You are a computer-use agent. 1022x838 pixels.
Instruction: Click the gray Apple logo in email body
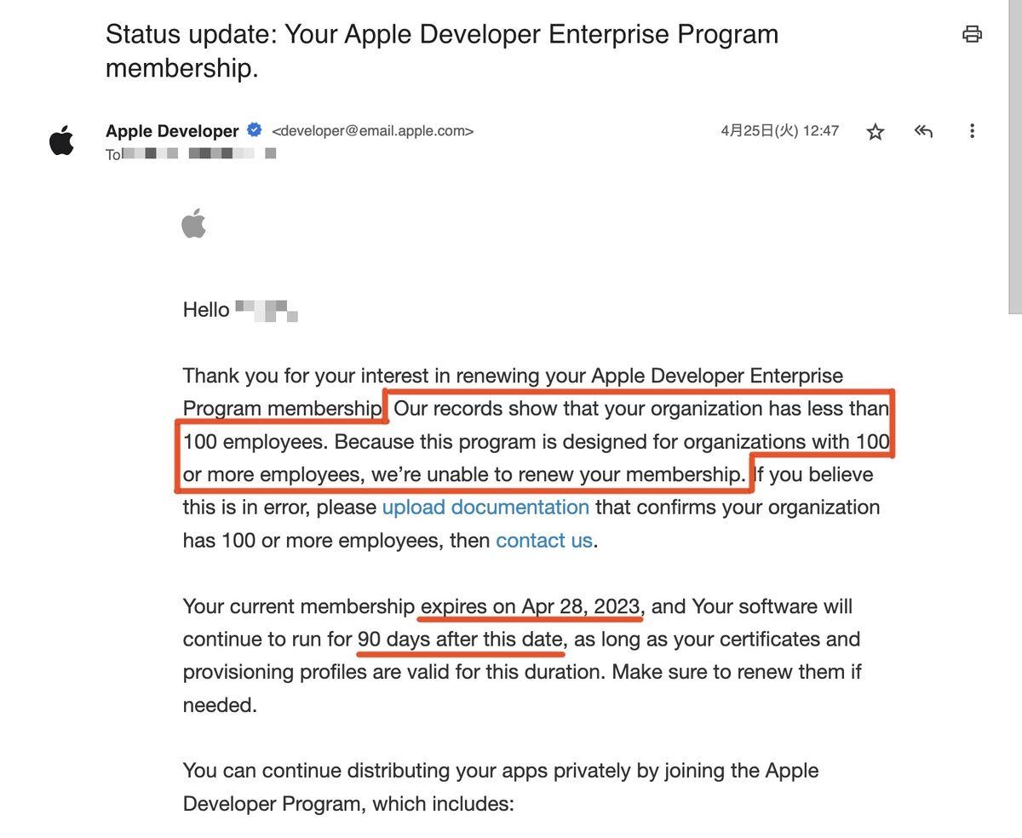193,224
